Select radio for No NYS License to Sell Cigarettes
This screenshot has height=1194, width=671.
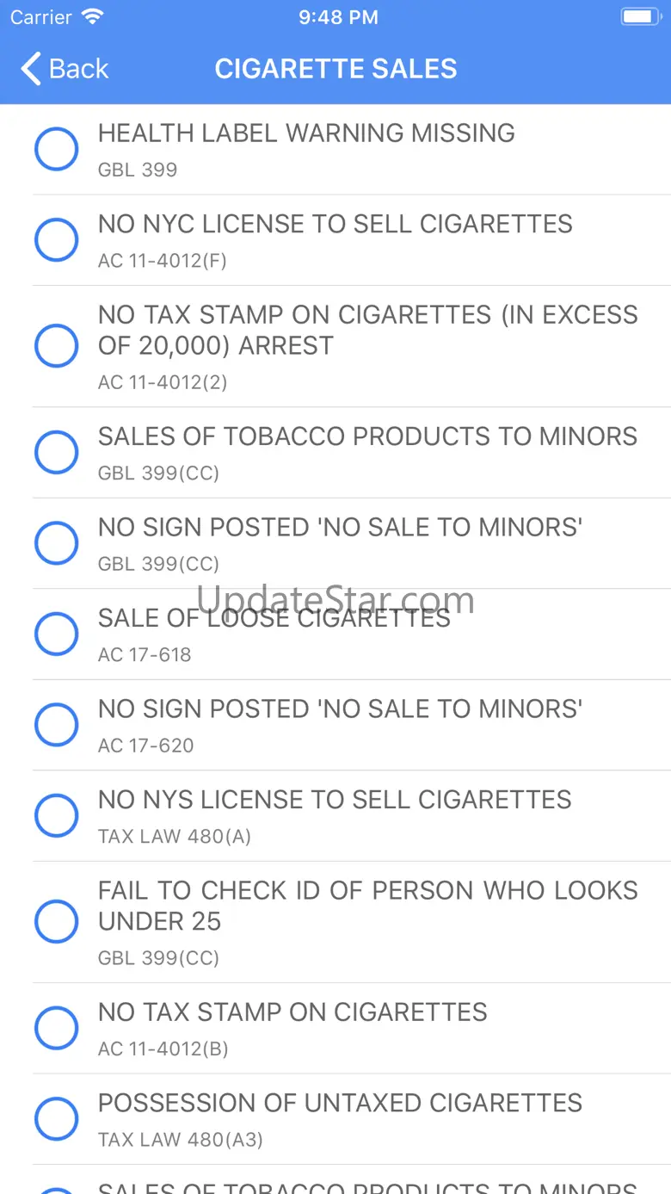57,816
